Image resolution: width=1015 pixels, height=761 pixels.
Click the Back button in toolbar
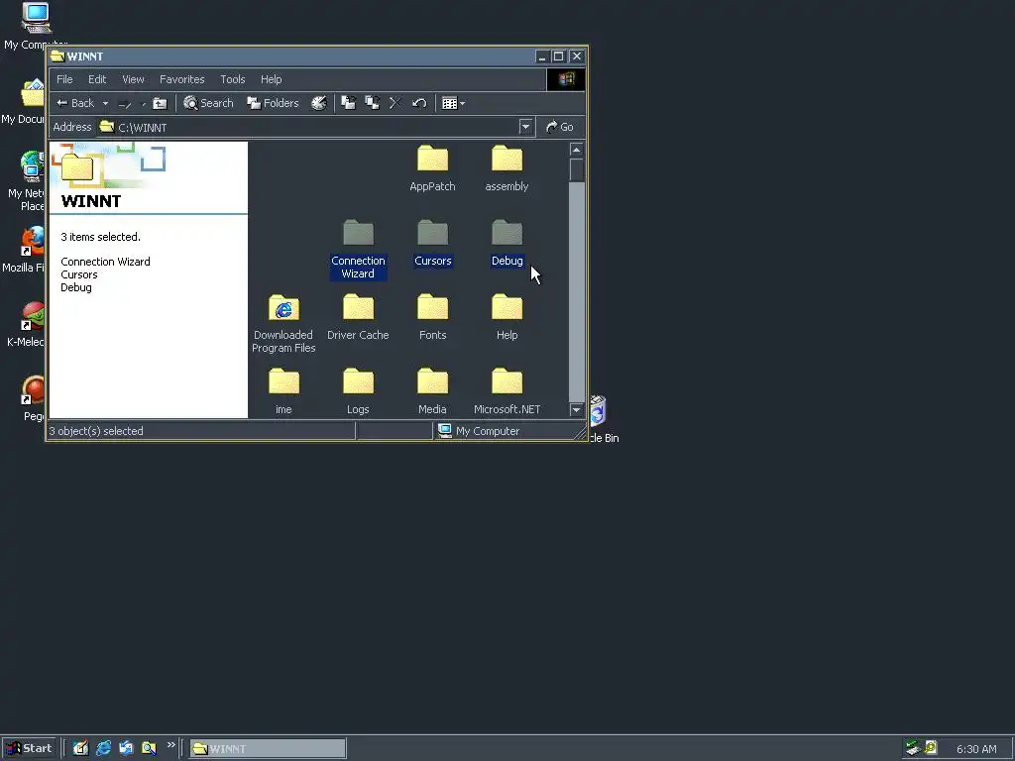coord(75,103)
